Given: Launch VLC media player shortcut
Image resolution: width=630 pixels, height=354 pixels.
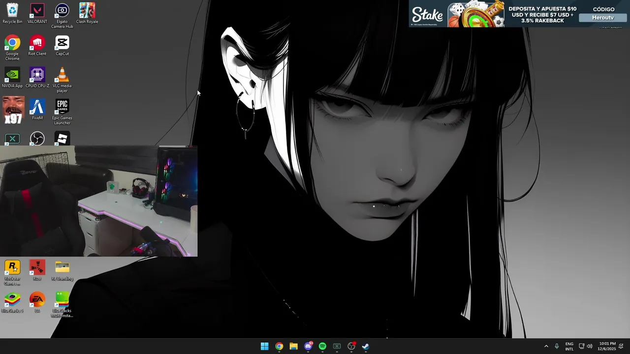Looking at the screenshot, I should (x=62, y=80).
